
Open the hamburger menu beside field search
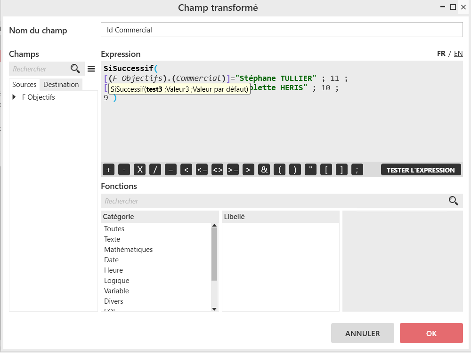tap(91, 69)
